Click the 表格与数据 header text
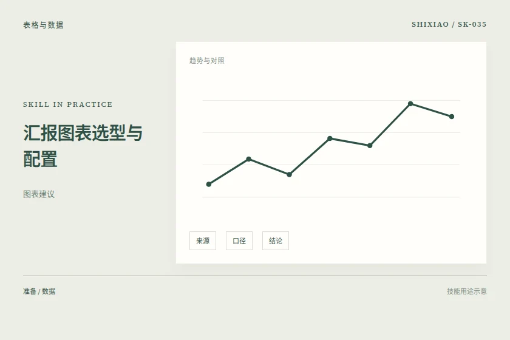510x340 pixels. pos(43,25)
